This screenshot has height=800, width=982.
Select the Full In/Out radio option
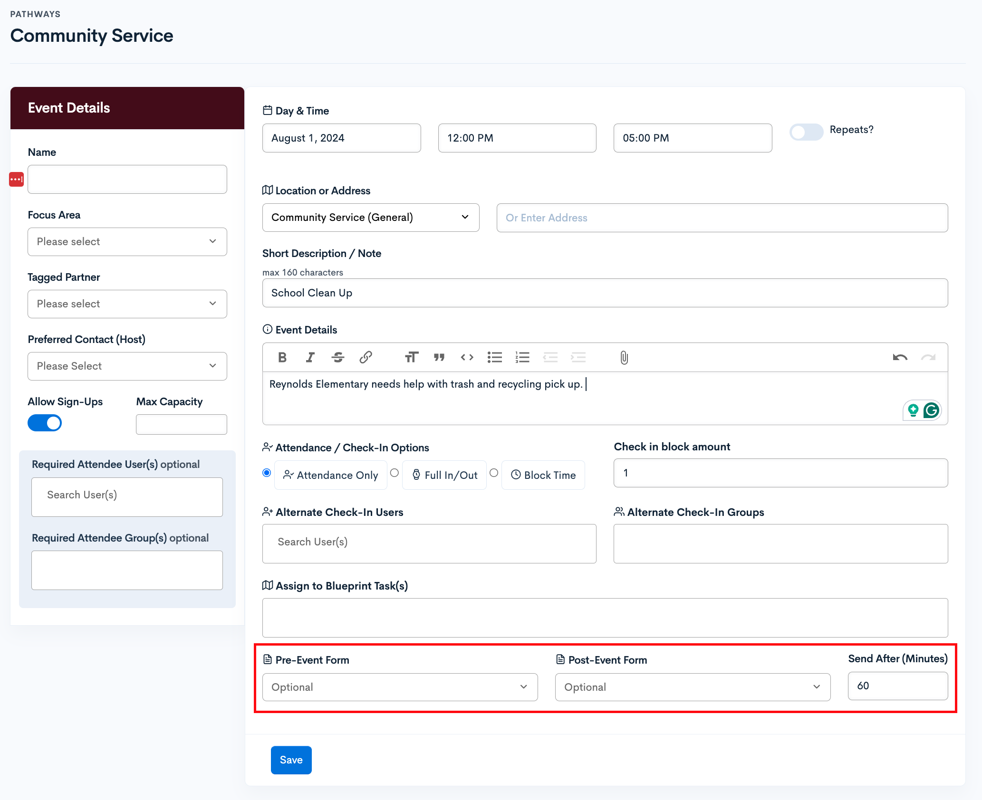395,473
